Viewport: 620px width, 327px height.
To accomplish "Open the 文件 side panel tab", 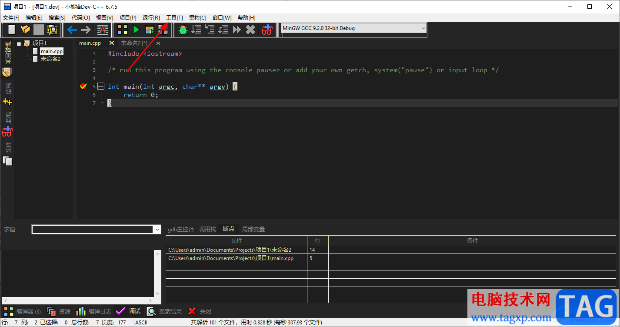I will point(7,154).
